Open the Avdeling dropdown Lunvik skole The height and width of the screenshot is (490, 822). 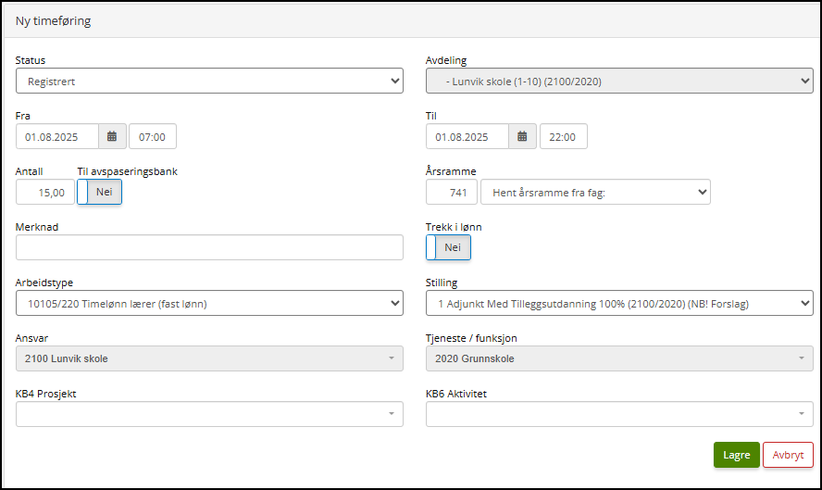(x=619, y=81)
